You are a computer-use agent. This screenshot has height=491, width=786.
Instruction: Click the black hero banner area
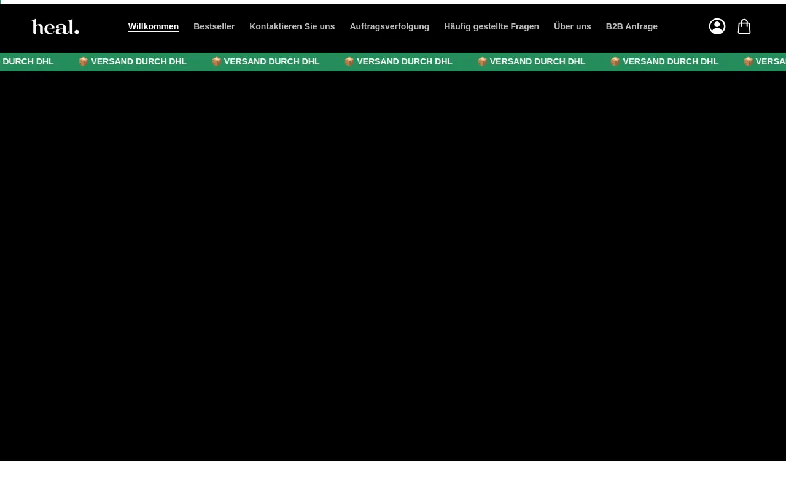pos(393,264)
